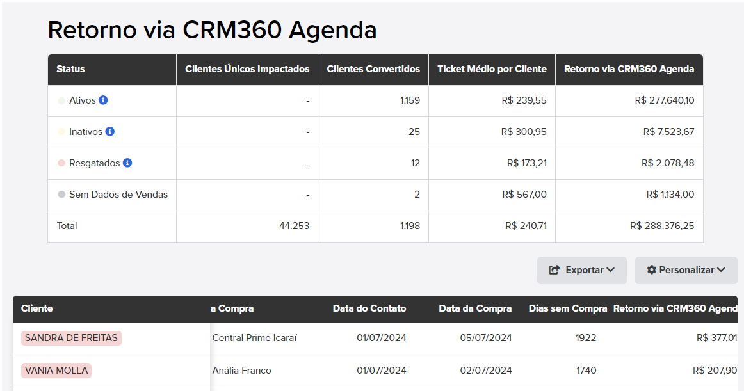The image size is (744, 391).
Task: Click the Central Prime Icaraí store cell
Action: pos(254,338)
